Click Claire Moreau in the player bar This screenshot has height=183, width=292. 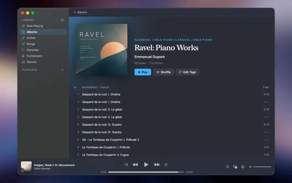click(x=42, y=169)
